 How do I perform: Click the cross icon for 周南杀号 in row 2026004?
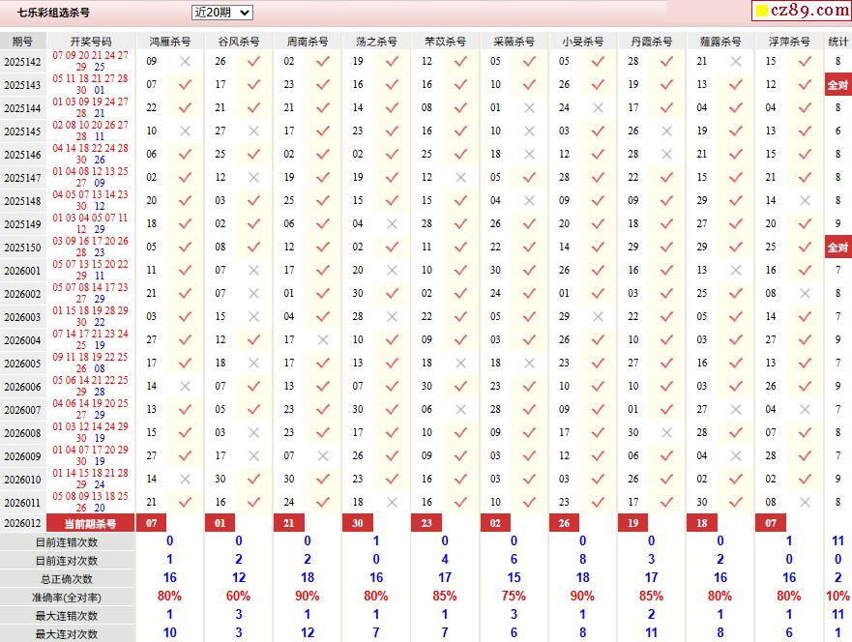click(x=322, y=339)
